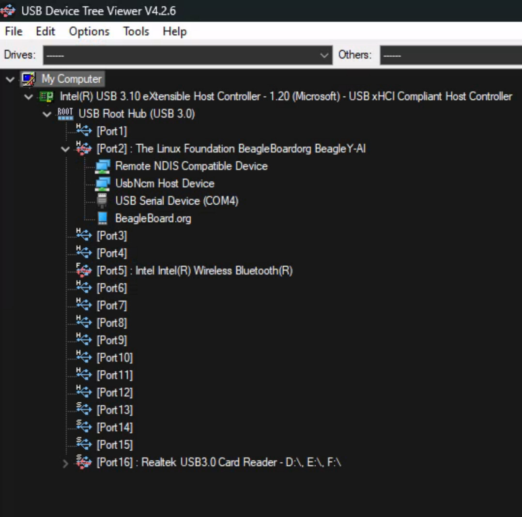Select the BeagleBoard.org storage entry
This screenshot has height=517, width=522.
[x=153, y=218]
